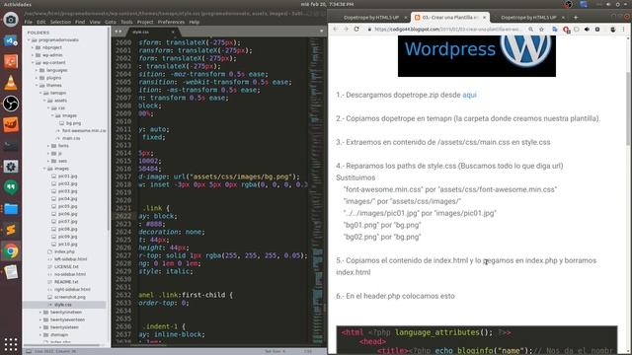Open the clock and calendar in top bar

click(x=327, y=4)
